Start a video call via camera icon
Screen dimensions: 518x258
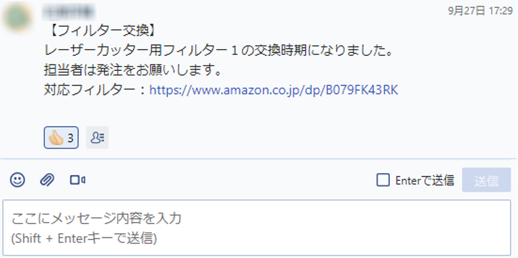[x=78, y=180]
